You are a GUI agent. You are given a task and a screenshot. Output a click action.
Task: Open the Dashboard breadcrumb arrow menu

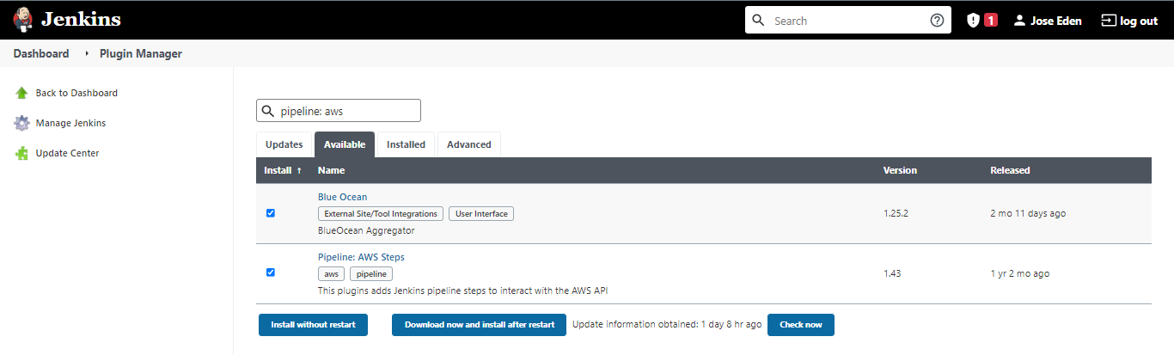[x=88, y=53]
